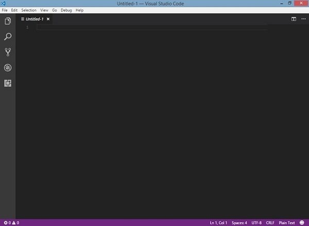Open the More Actions ellipsis menu
Screen dimensions: 309x226
(303, 19)
